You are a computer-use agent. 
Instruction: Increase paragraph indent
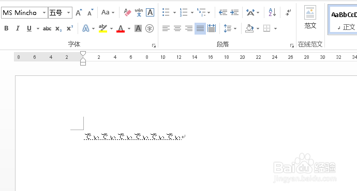[x=234, y=12]
